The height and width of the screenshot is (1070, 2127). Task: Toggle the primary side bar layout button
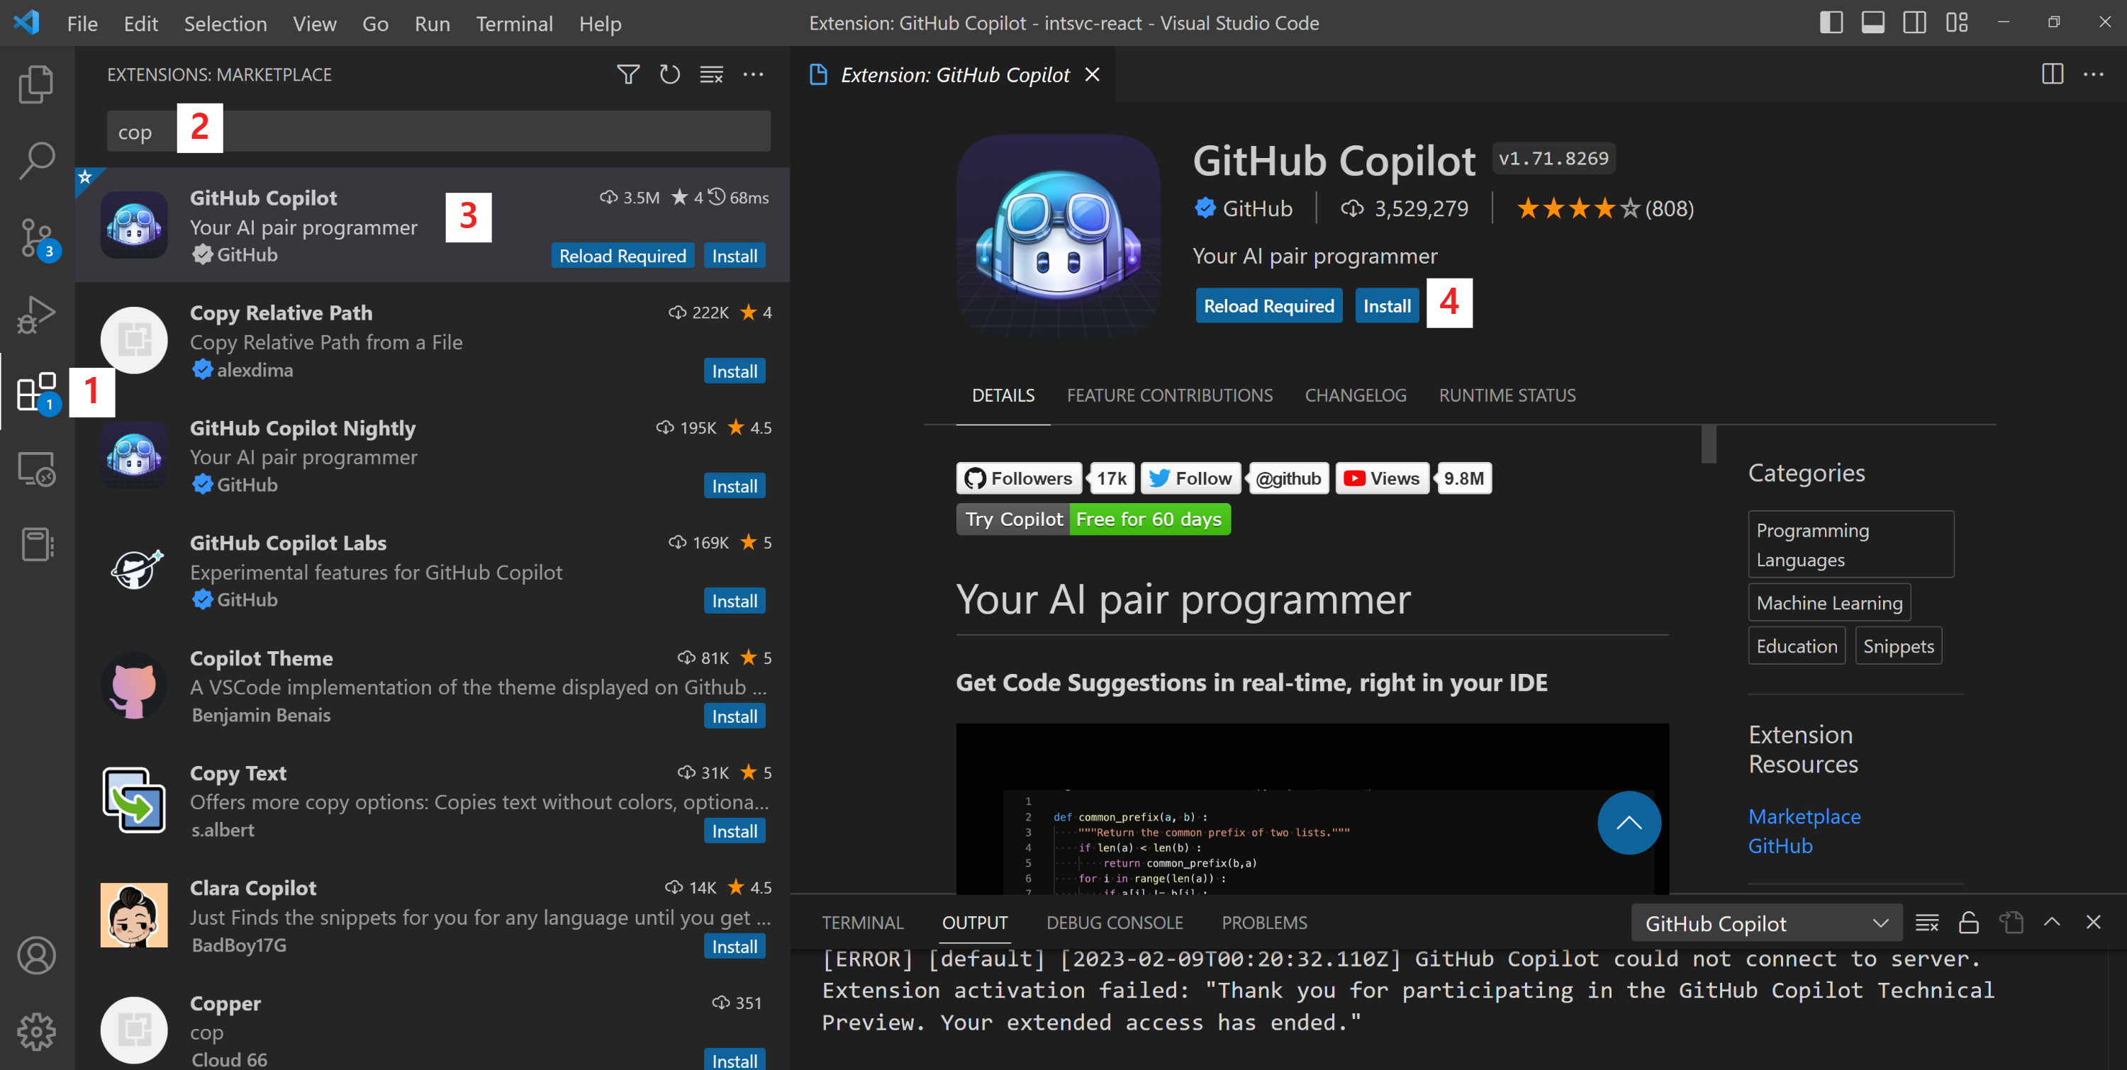point(1831,23)
